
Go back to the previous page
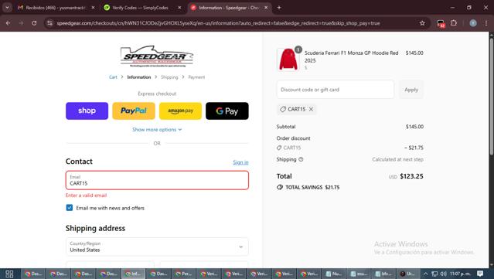[x=9, y=23]
